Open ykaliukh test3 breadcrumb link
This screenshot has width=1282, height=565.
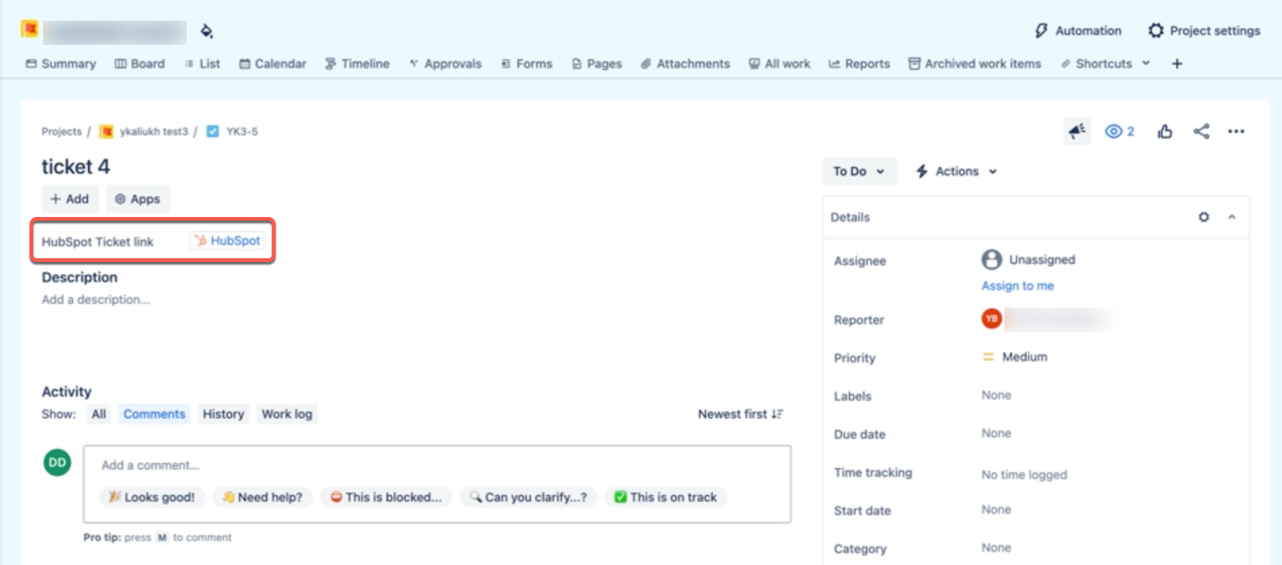coord(144,132)
